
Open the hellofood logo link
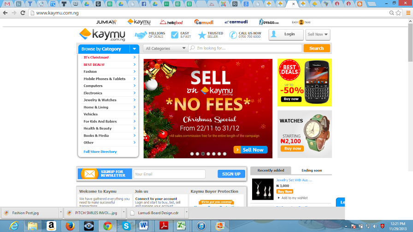coord(171,23)
